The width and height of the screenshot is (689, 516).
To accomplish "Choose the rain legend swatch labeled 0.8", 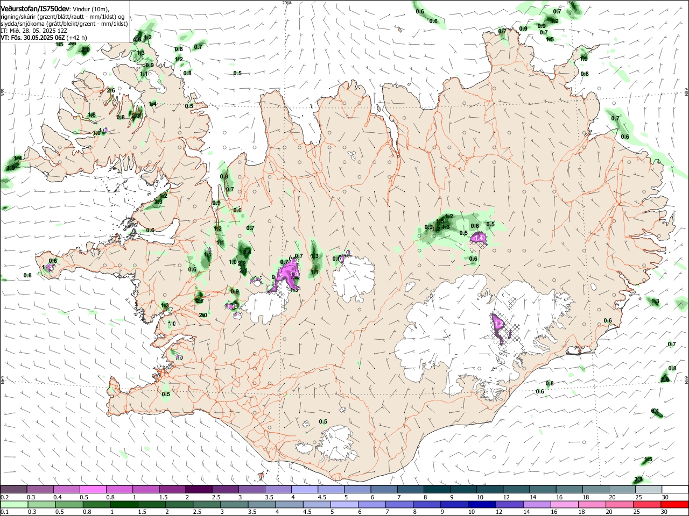I will tap(97, 504).
